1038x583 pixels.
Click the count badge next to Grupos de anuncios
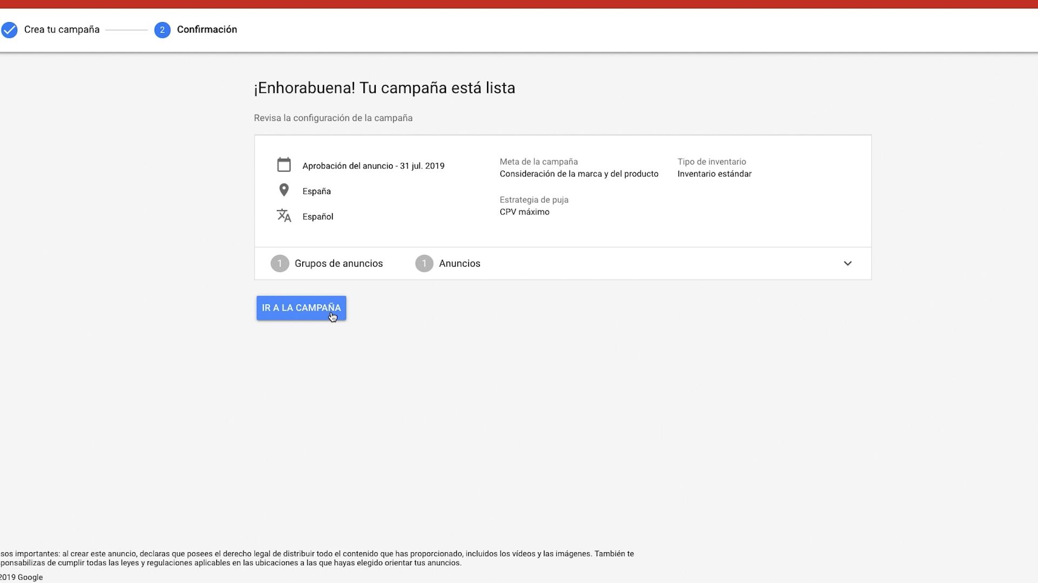tap(280, 263)
